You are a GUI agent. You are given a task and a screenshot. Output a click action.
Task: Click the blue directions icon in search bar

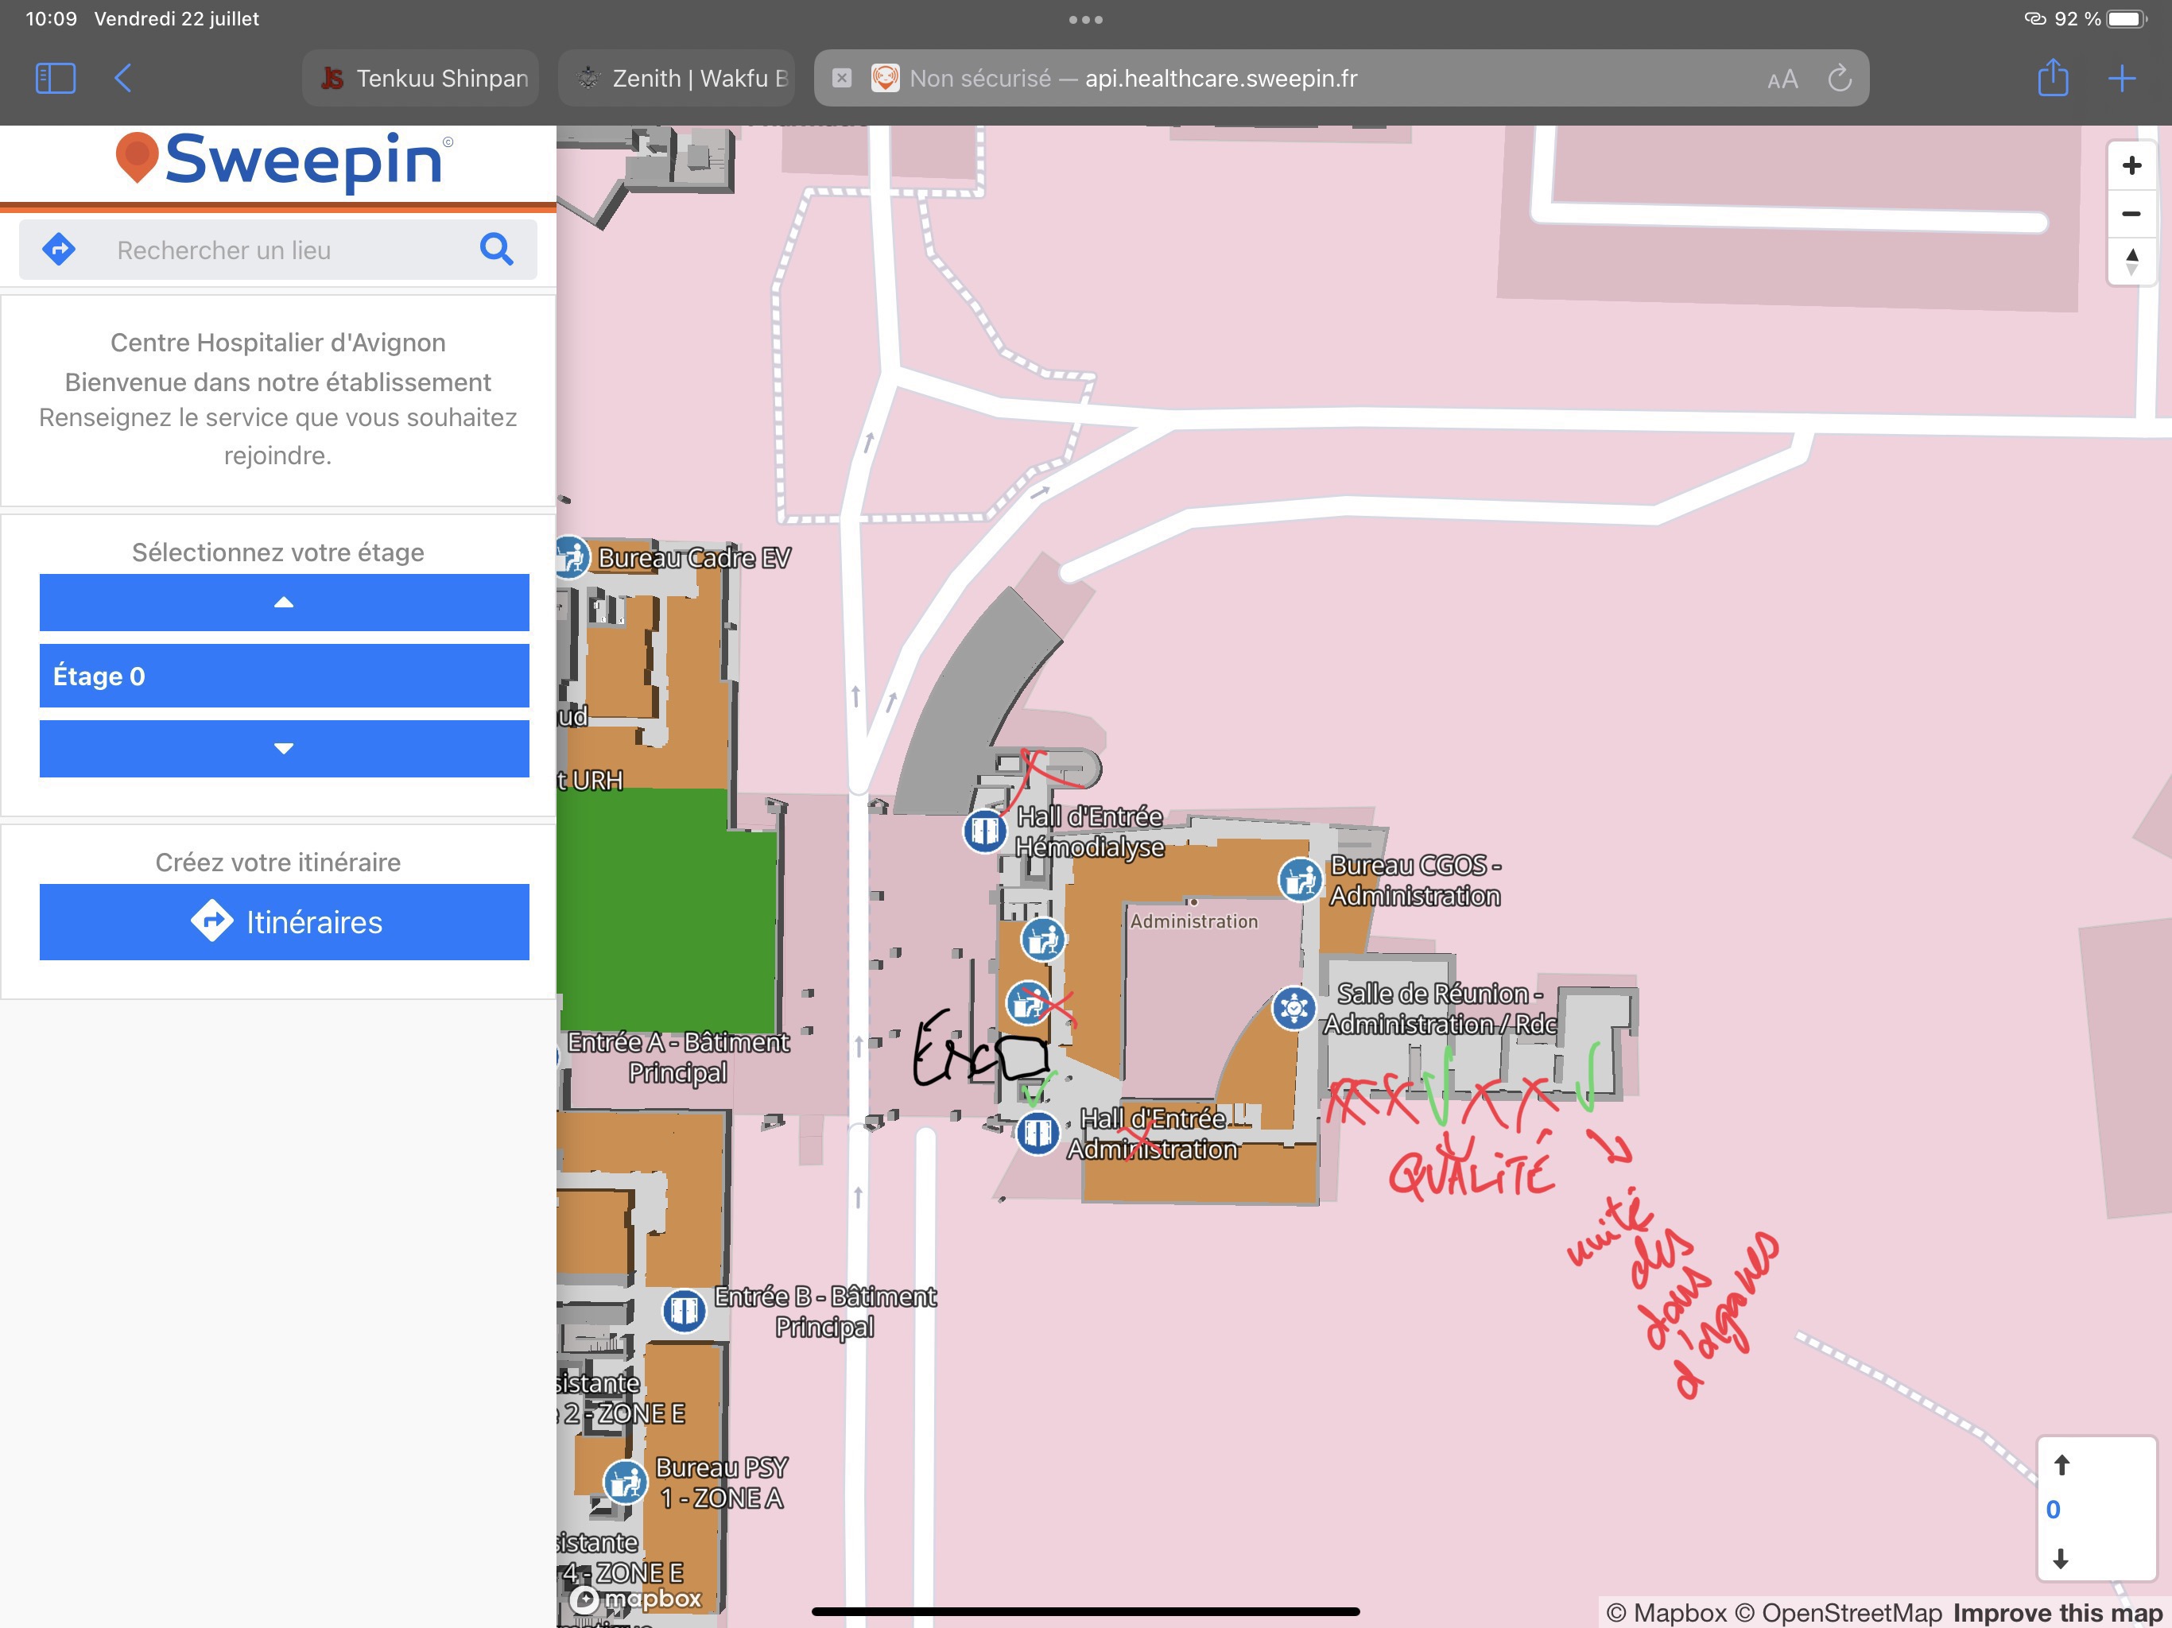pos(59,250)
